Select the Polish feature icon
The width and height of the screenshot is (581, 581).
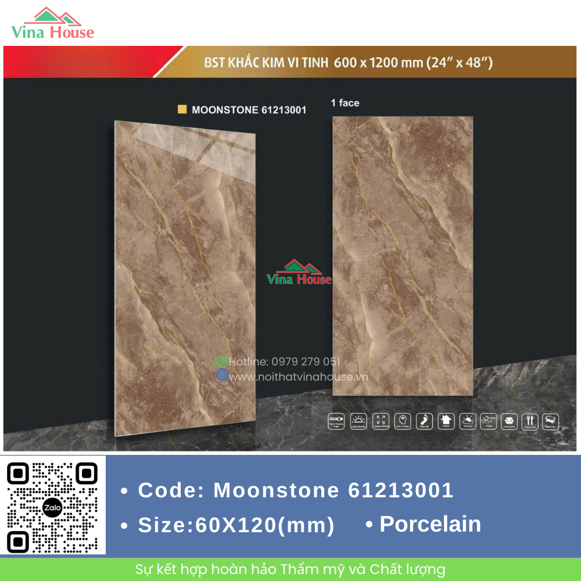489,421
